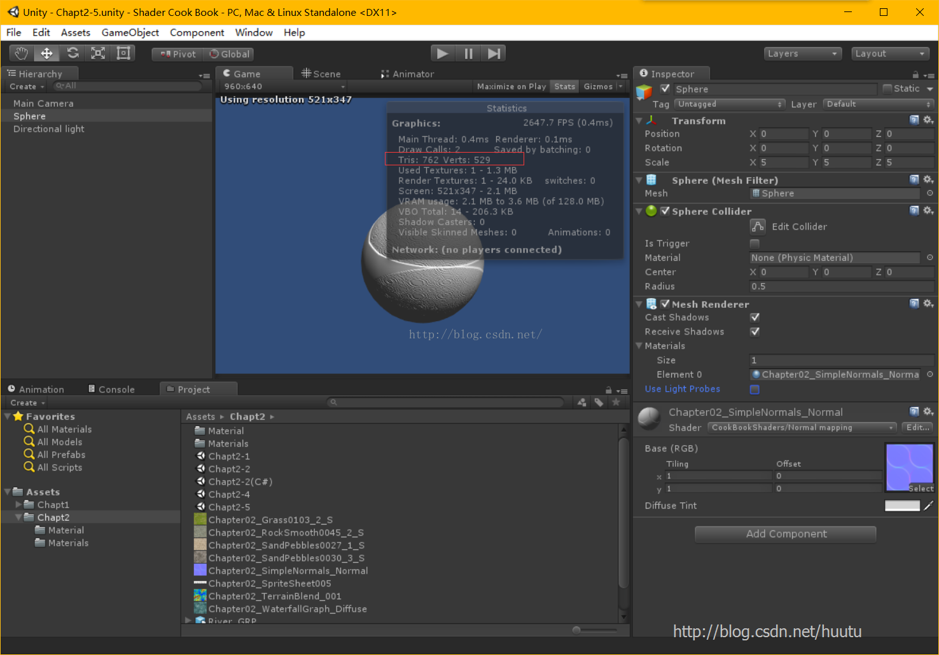
Task: Open the Layers dropdown
Action: click(x=803, y=54)
